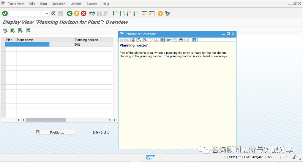Open the transaction command field dropdown

[47, 13]
